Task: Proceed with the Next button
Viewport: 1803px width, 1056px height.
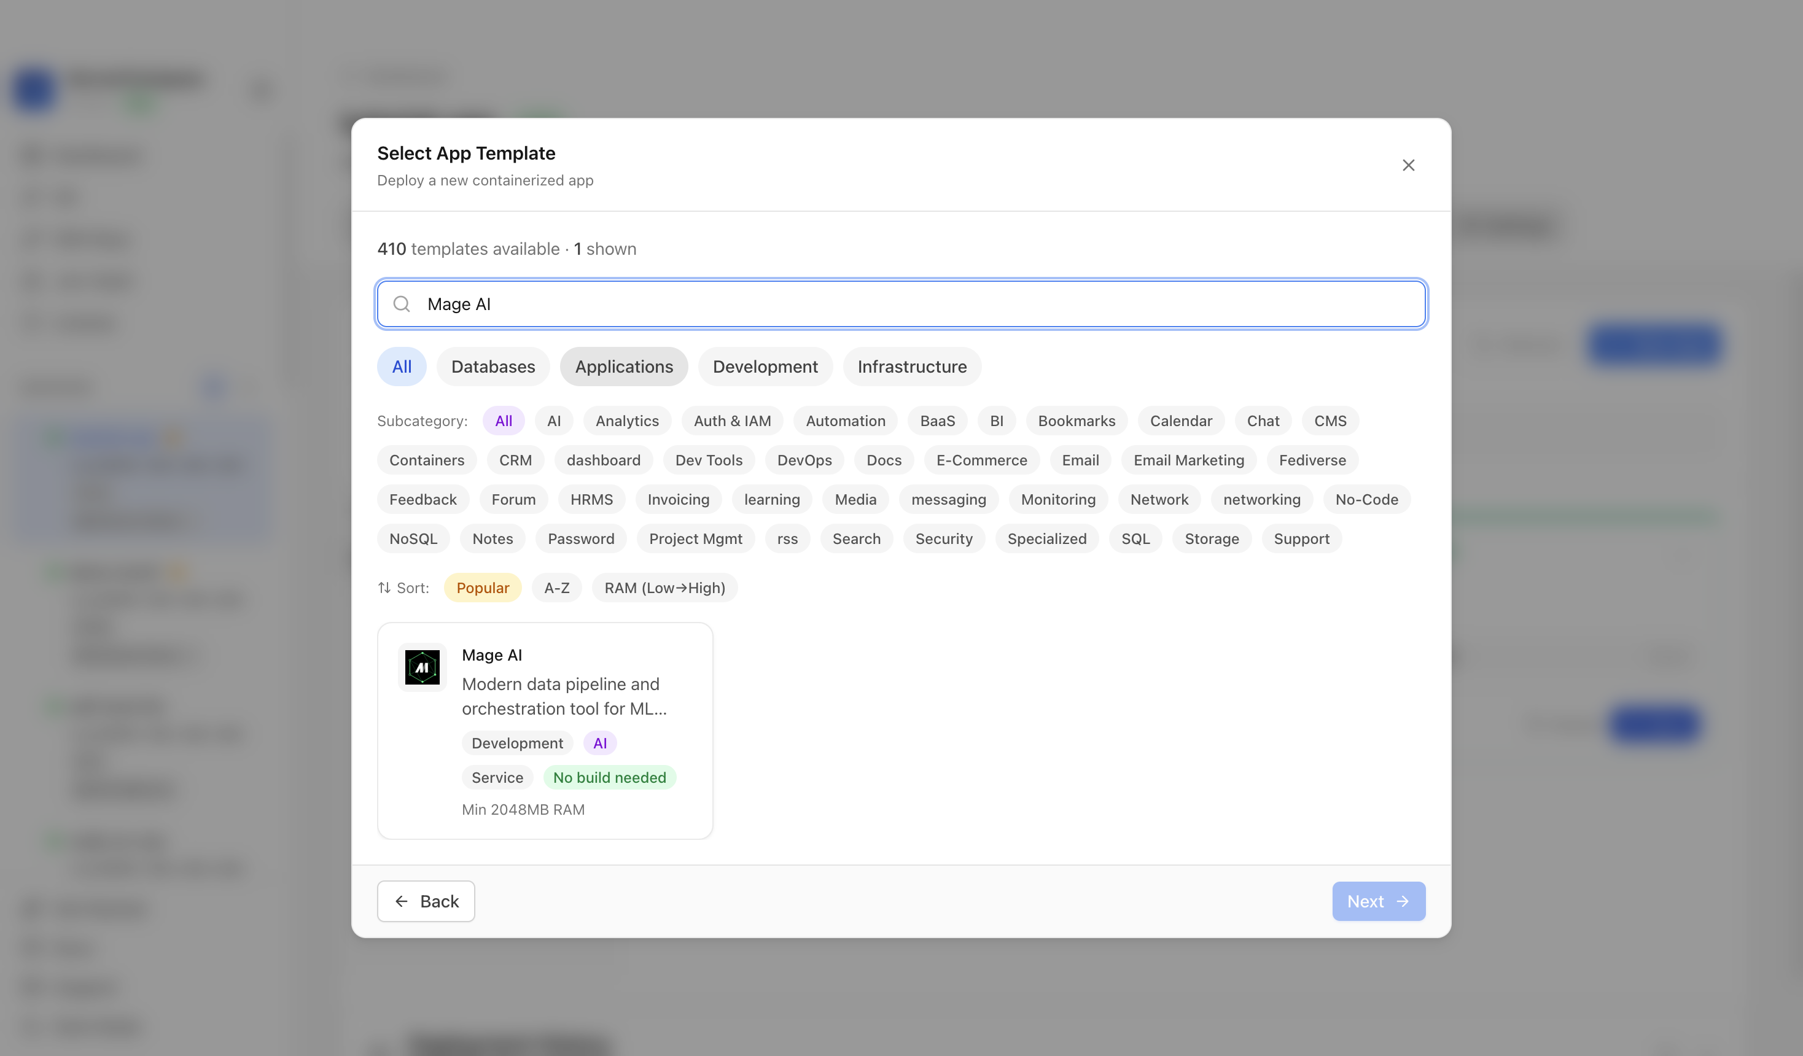Action: (x=1379, y=901)
